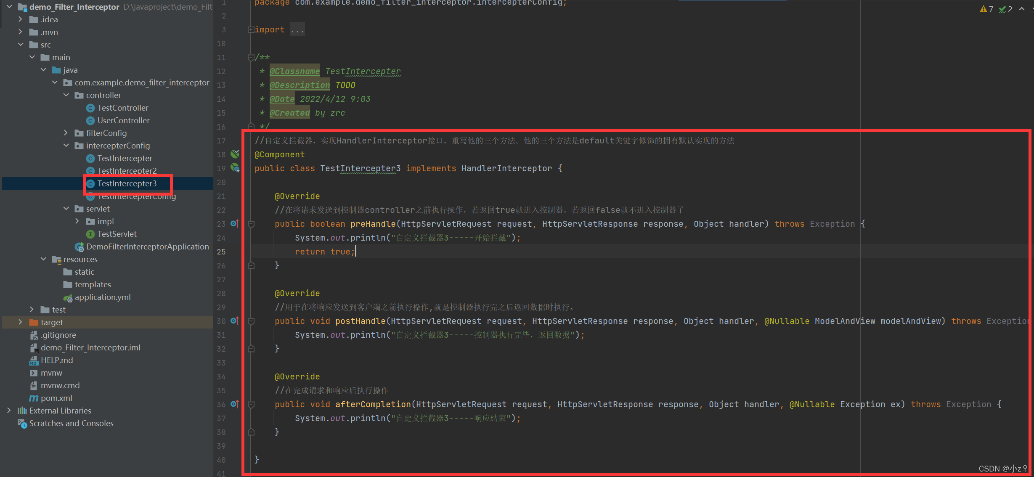Click the collapsed import ellipsis placeholder
1034x477 pixels.
[x=297, y=30]
